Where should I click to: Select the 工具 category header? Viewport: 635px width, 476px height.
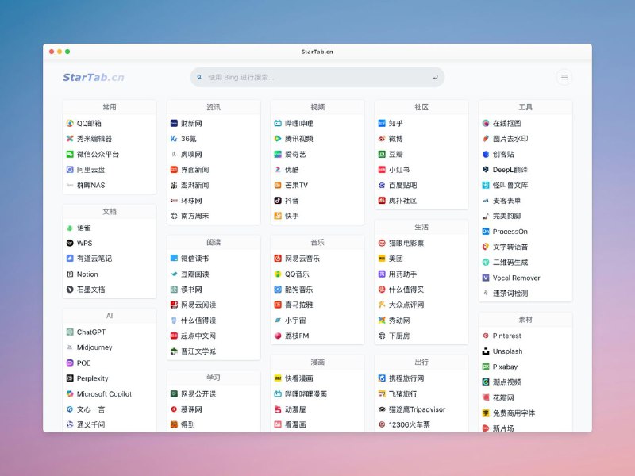[x=525, y=107]
